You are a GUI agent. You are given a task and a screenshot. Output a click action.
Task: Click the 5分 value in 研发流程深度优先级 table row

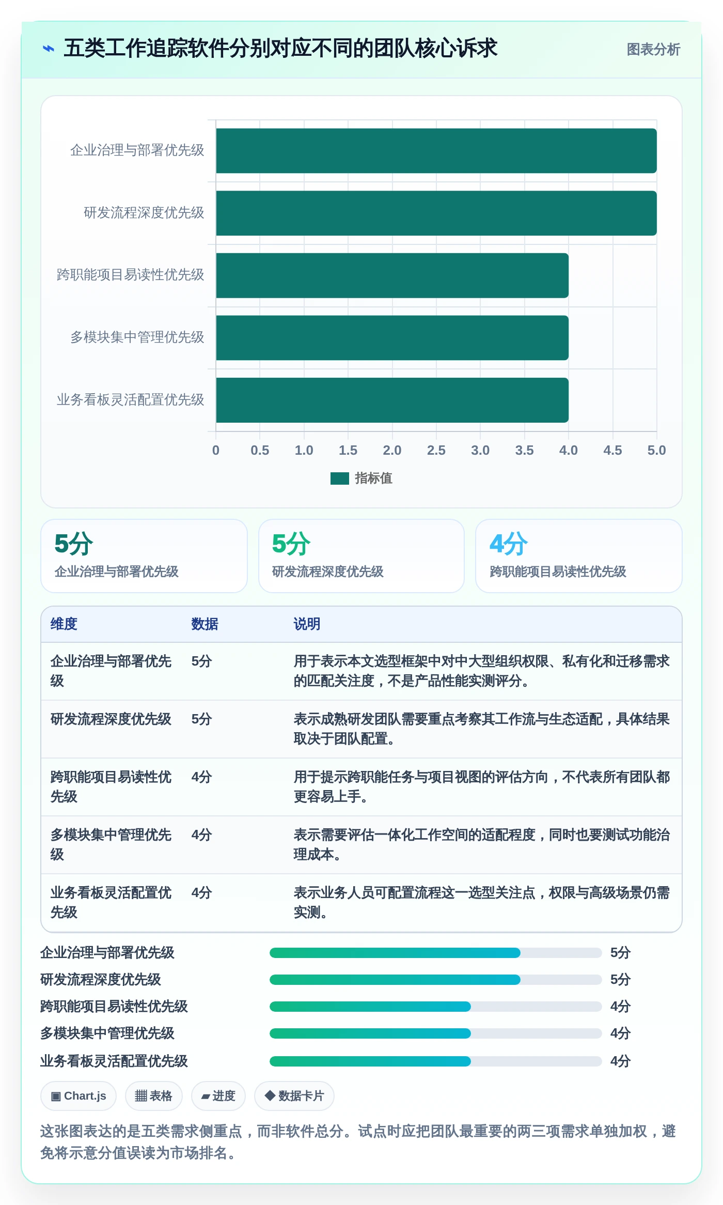(202, 719)
